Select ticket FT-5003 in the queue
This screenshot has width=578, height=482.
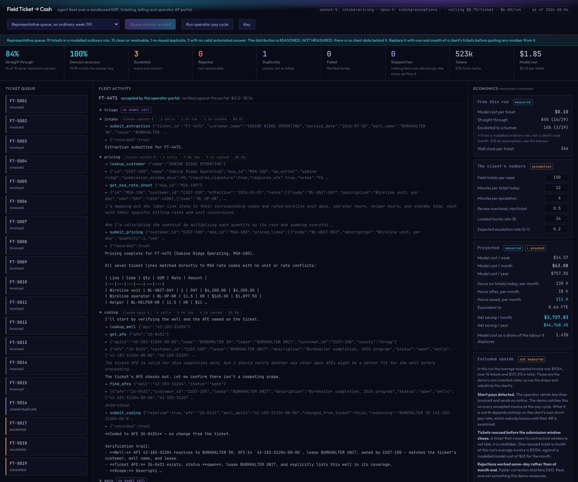click(x=46, y=144)
